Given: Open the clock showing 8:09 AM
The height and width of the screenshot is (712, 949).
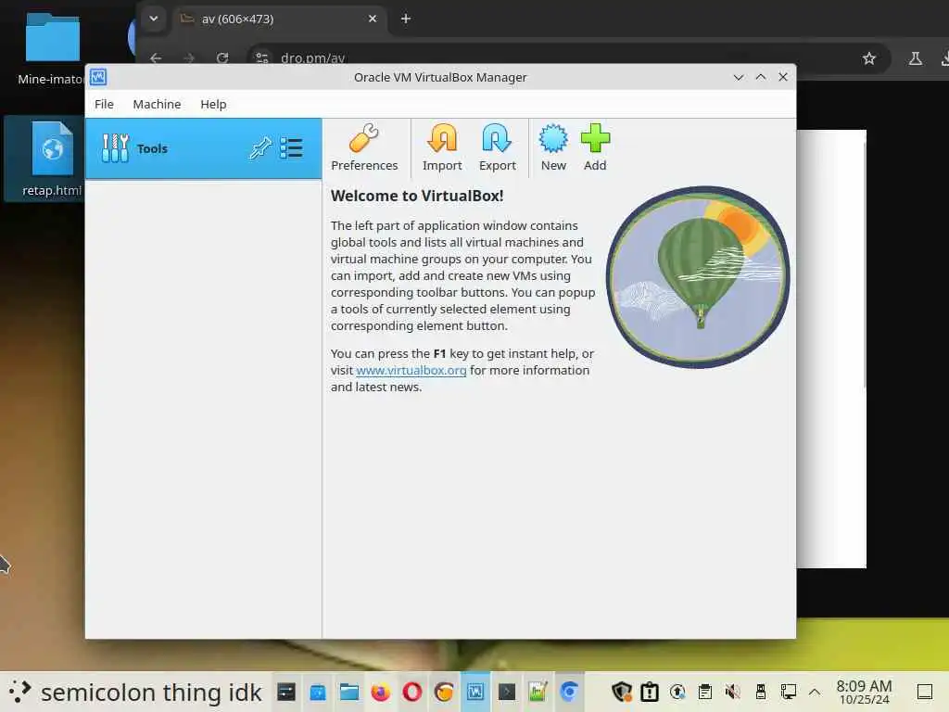Looking at the screenshot, I should tap(864, 692).
